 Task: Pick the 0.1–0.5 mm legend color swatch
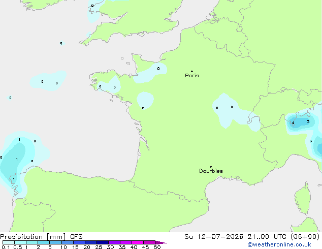[x=9, y=242]
